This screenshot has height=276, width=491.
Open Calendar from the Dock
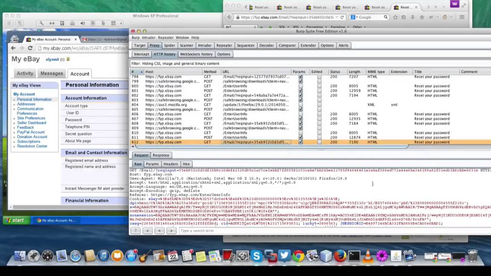173,256
